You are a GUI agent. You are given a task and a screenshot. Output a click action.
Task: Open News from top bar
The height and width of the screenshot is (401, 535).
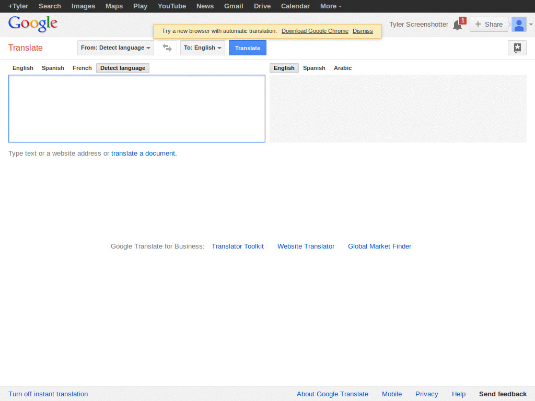[205, 6]
